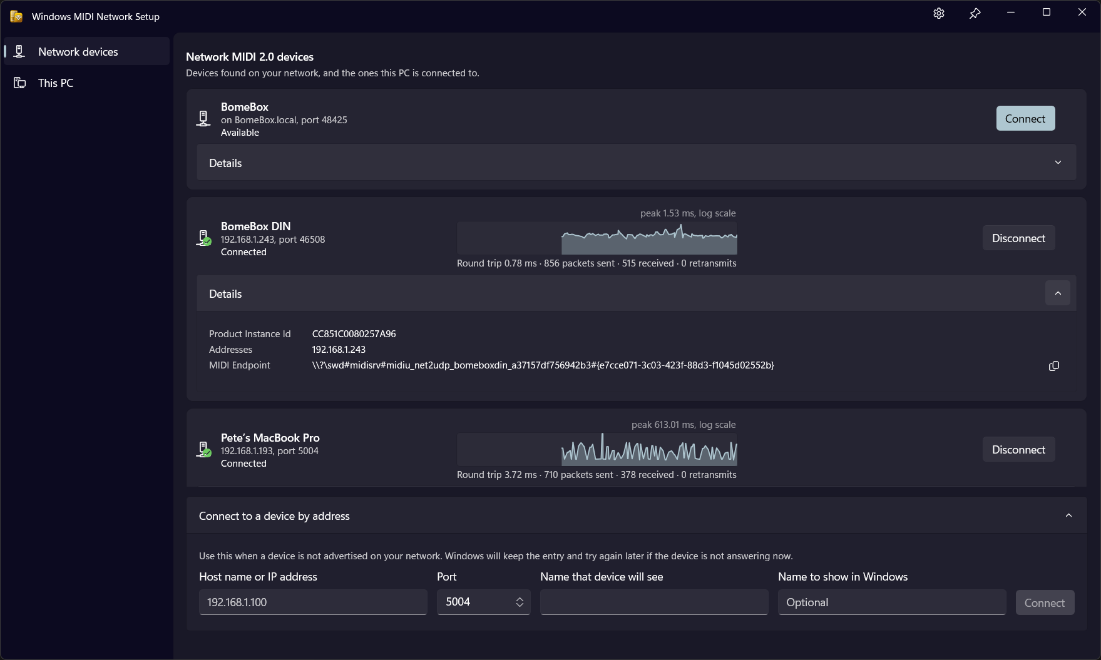The width and height of the screenshot is (1101, 660).
Task: Pin the window with the pushpin icon
Action: coord(975,13)
